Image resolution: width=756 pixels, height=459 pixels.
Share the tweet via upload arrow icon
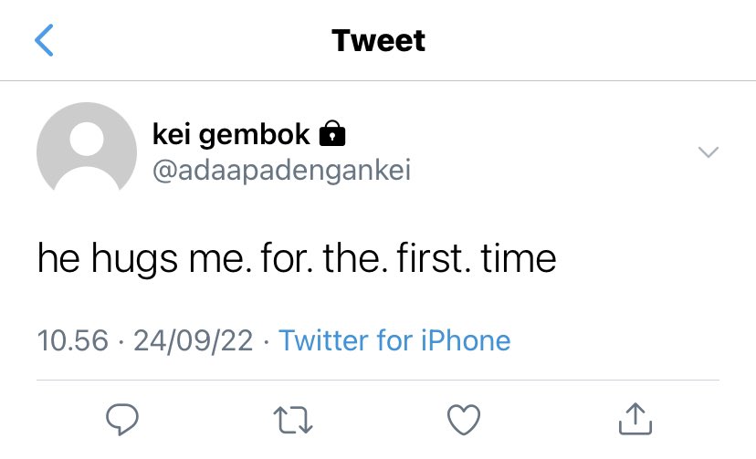[635, 419]
